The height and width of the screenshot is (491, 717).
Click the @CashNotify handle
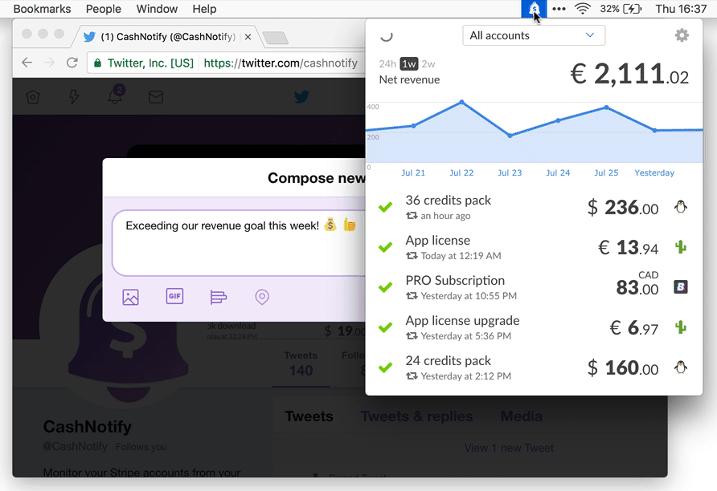click(75, 447)
